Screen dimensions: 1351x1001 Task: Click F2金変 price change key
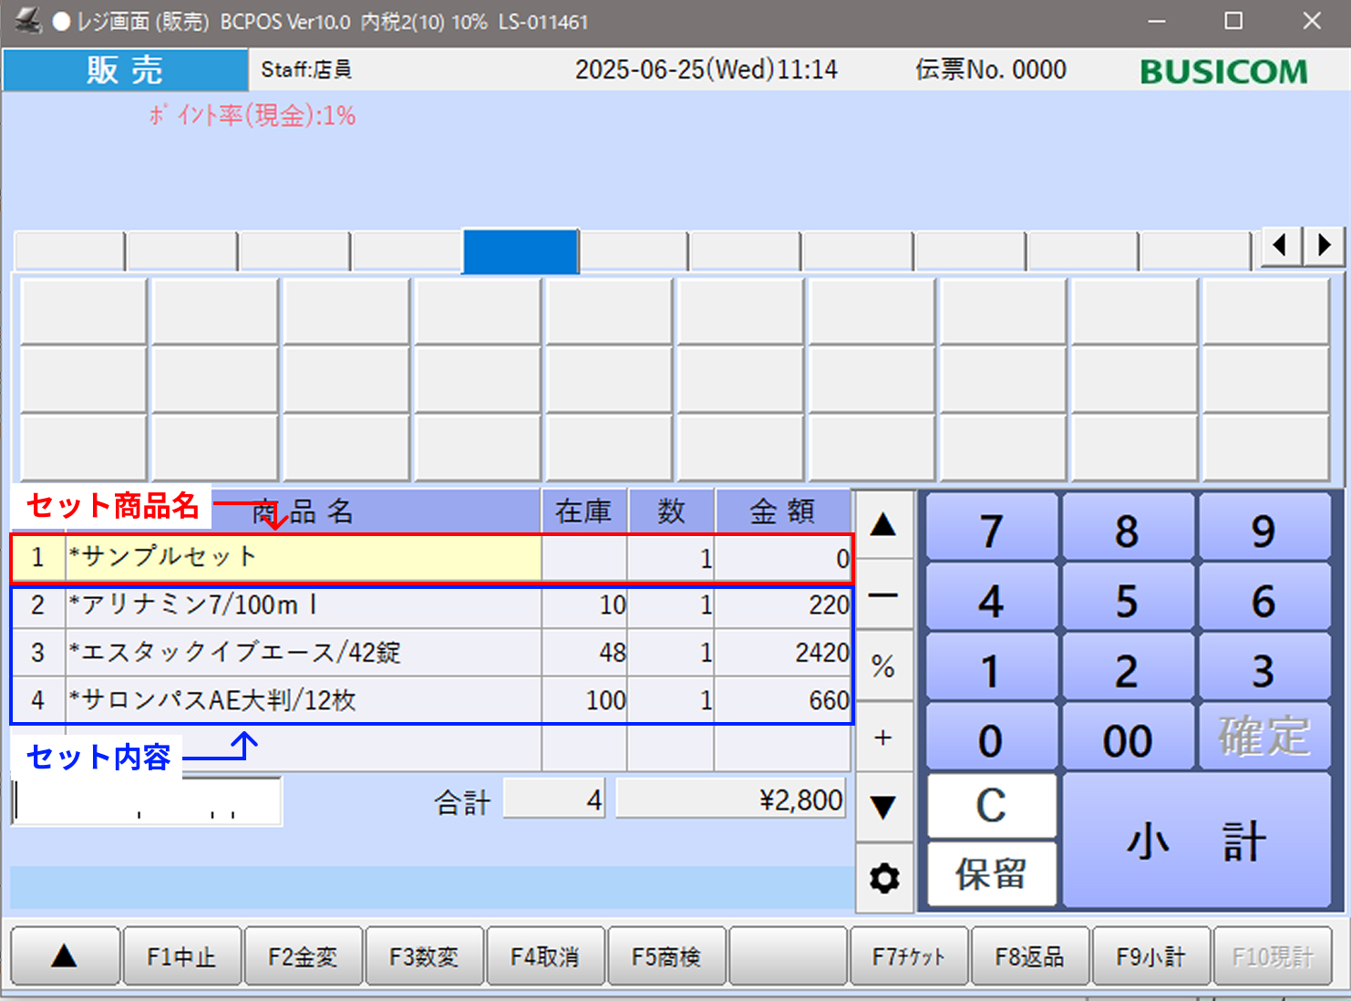303,956
